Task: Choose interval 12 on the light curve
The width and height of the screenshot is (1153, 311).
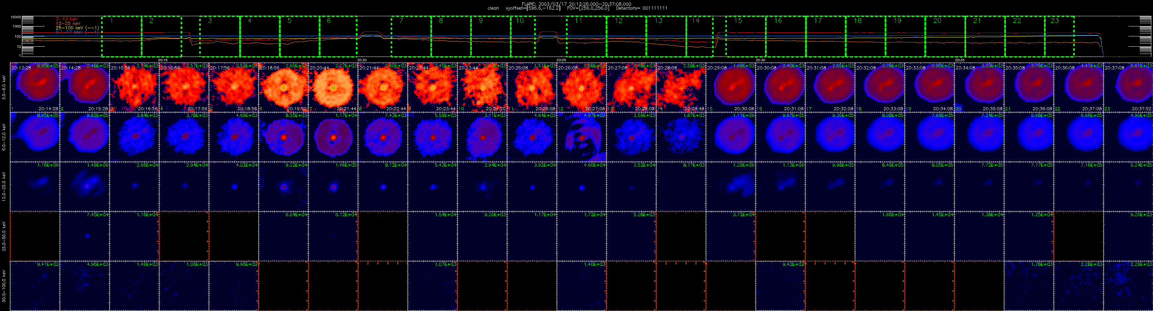Action: 626,37
